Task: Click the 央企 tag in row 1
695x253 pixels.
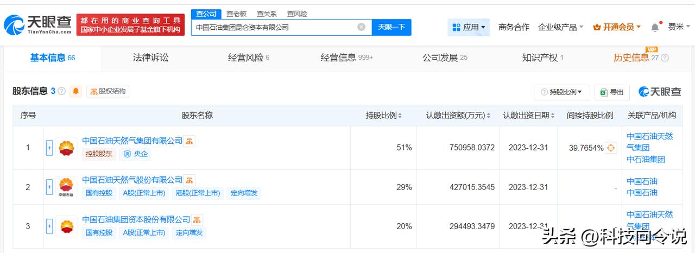Action: pyautogui.click(x=136, y=154)
